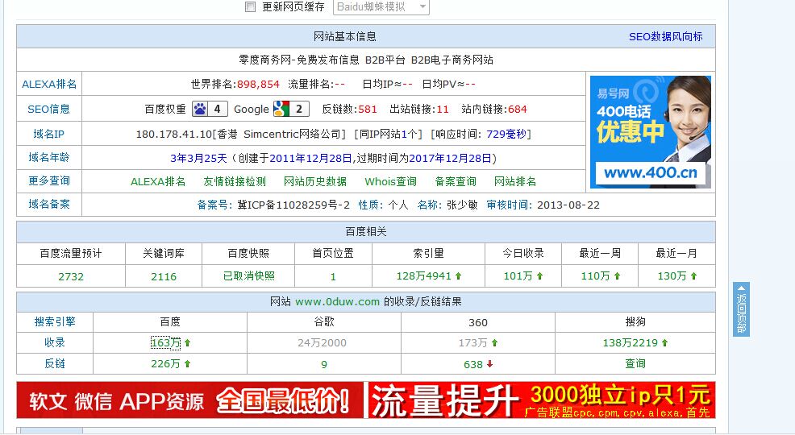Viewport: 795px width, 435px height.
Task: Click the up arrow beside 173万
Action: 494,343
